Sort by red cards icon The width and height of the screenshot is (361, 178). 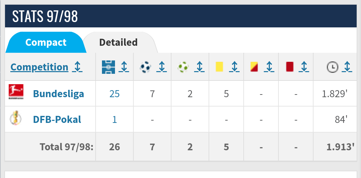[289, 67]
